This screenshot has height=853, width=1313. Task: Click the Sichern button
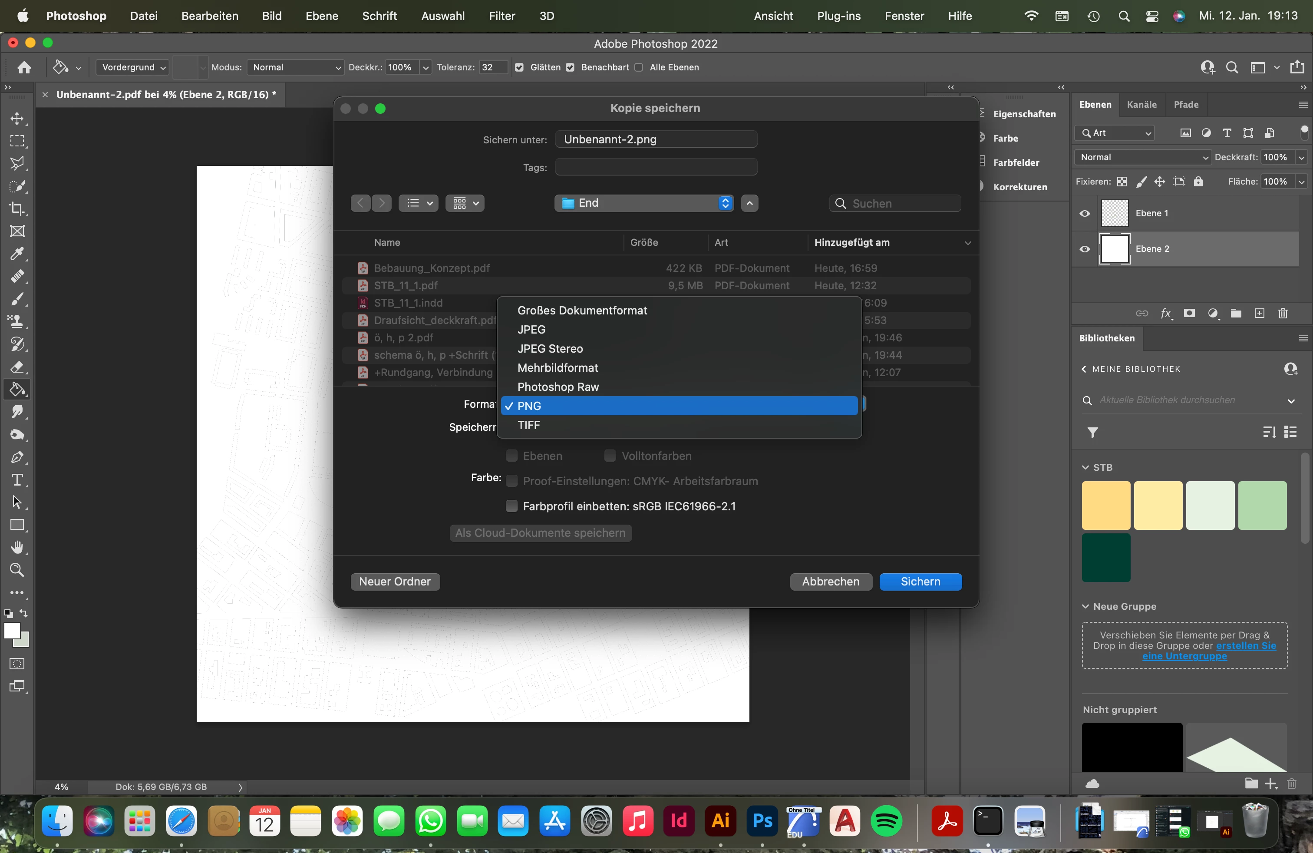coord(920,582)
